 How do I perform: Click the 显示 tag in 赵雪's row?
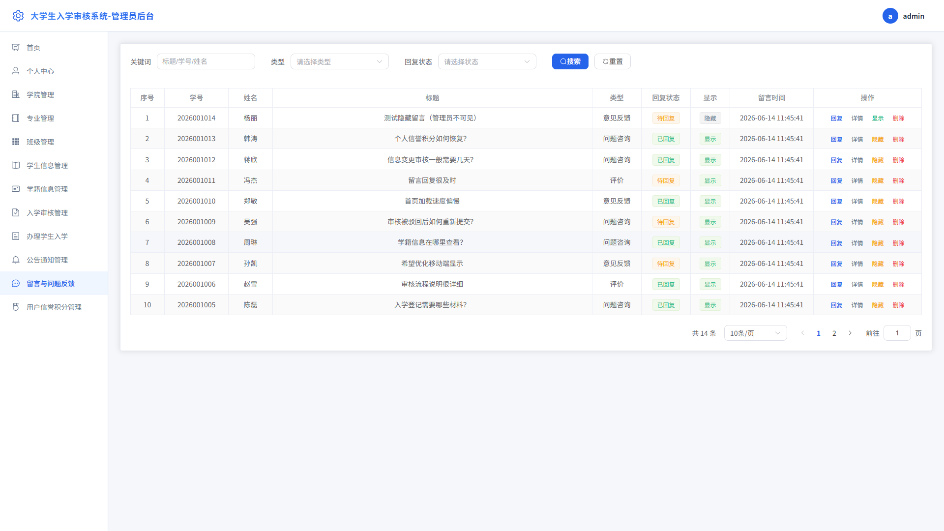pos(710,284)
